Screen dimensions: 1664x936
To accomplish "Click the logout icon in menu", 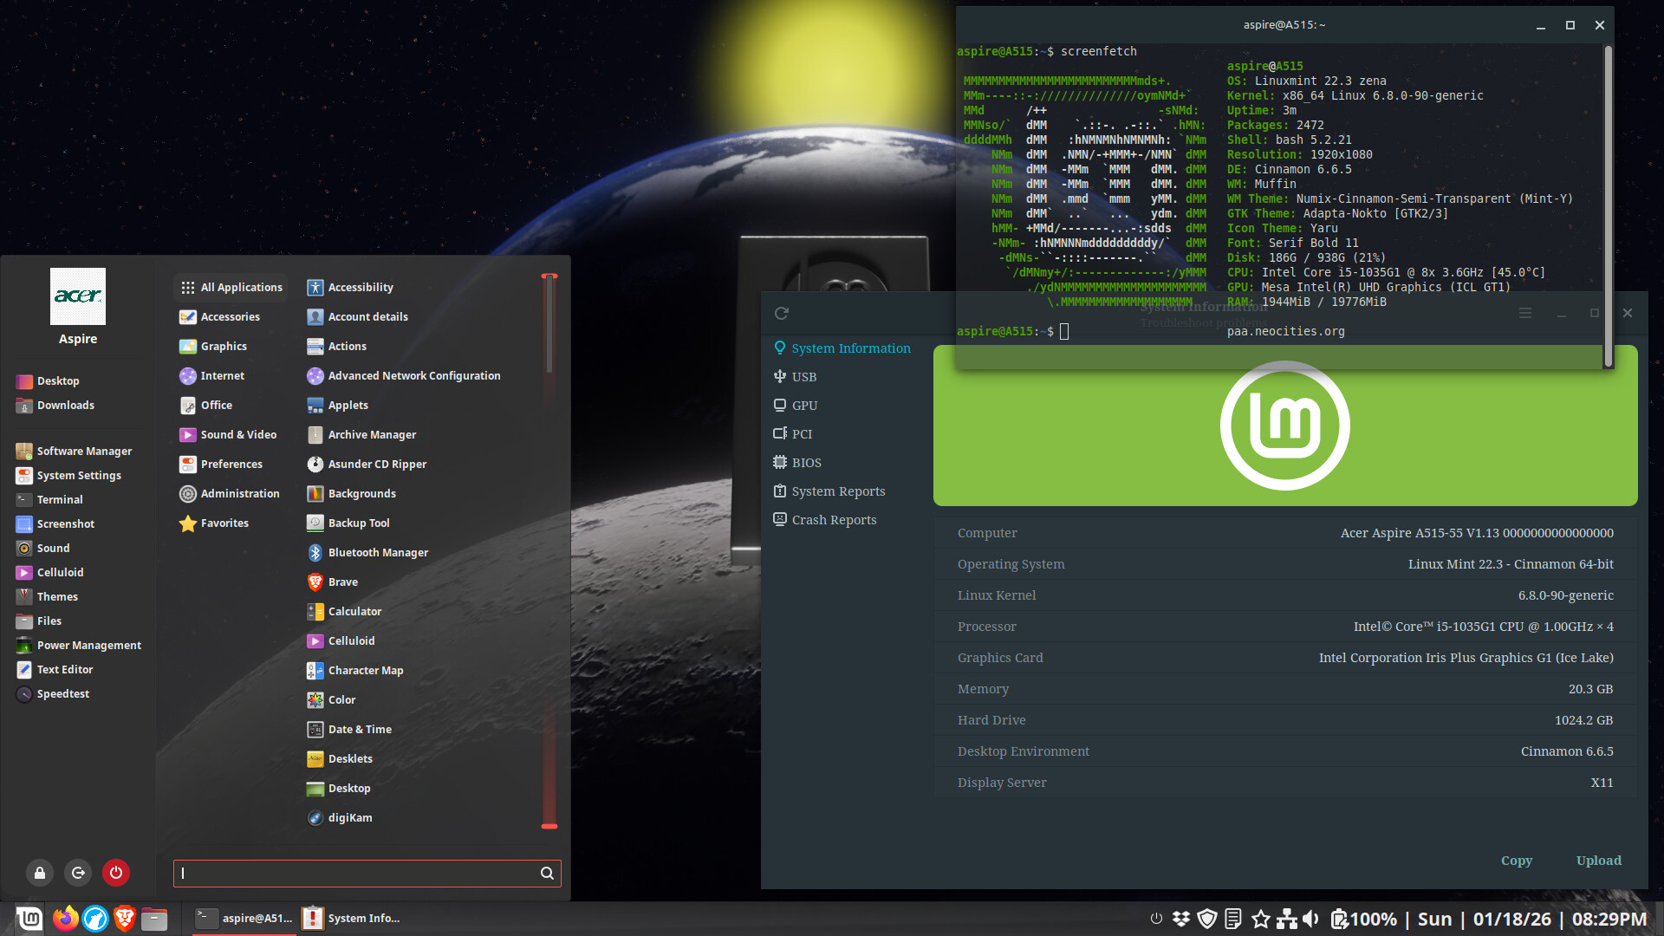I will coord(78,873).
